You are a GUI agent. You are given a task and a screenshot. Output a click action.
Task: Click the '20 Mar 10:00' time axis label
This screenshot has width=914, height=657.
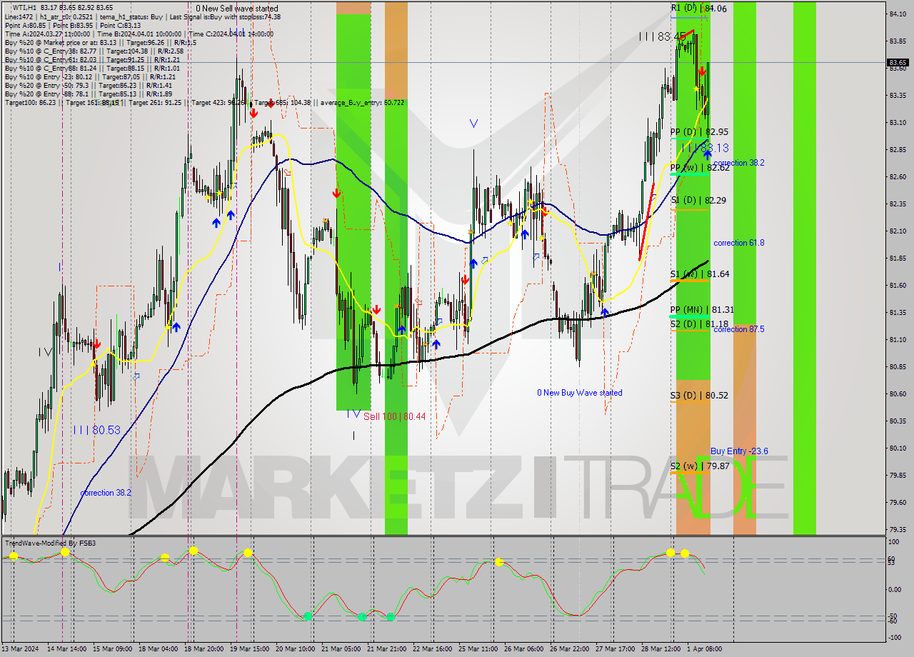[x=296, y=649]
